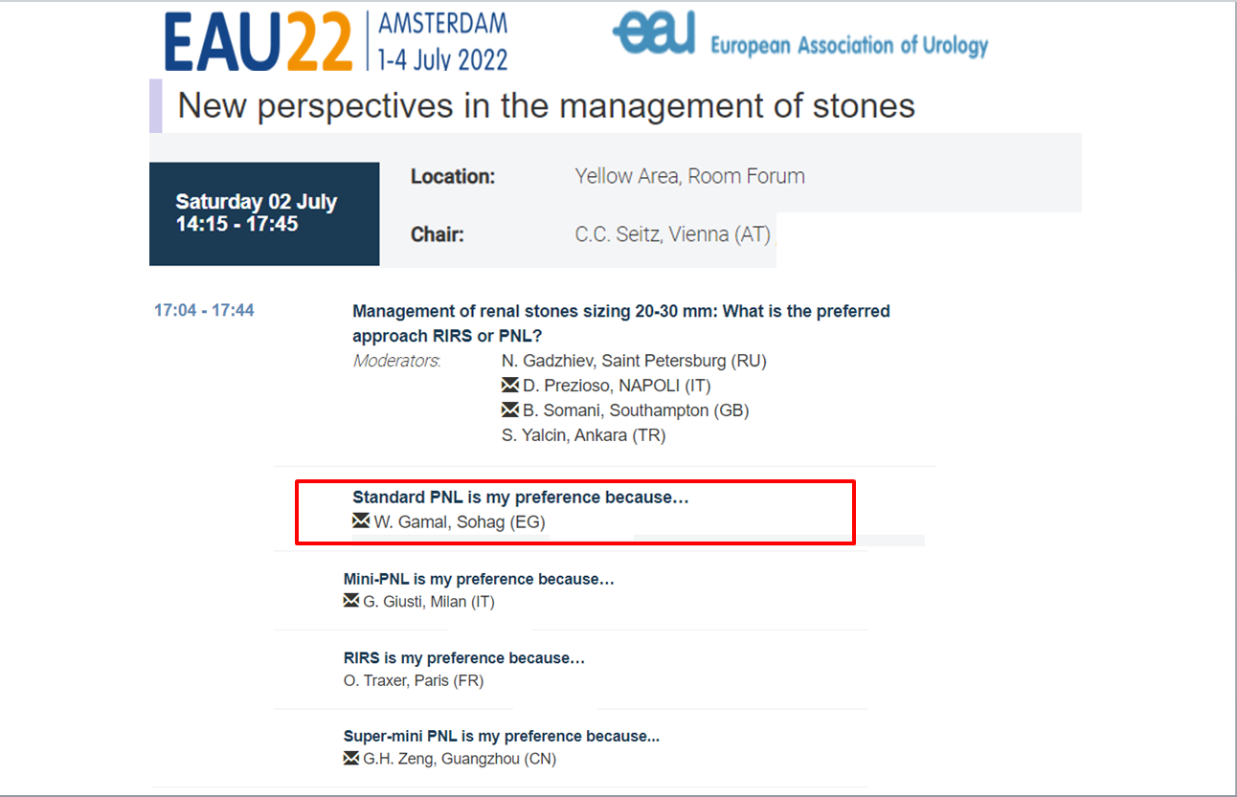The image size is (1237, 797).
Task: Select the mail icon next to G.H. Zeng
Action: (x=351, y=759)
